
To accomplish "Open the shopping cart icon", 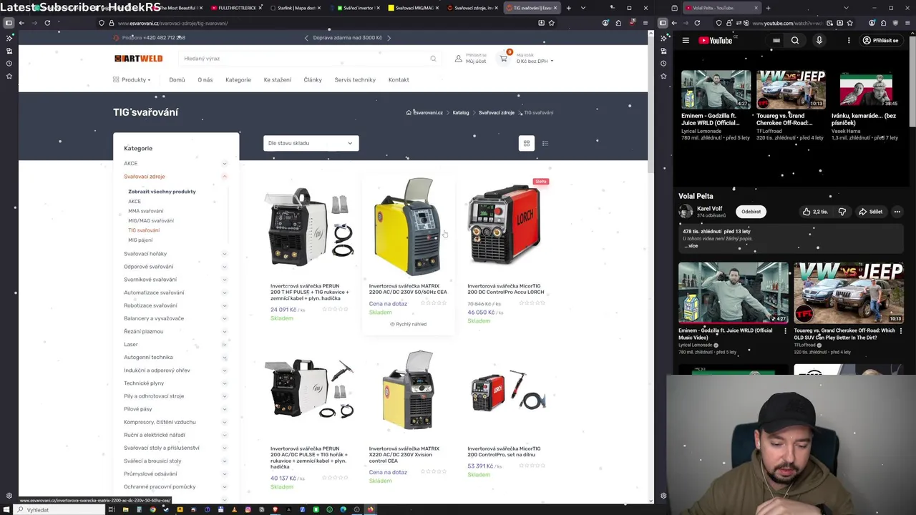I will click(504, 59).
